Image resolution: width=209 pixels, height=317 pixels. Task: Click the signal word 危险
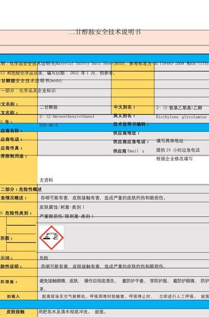click(x=44, y=258)
